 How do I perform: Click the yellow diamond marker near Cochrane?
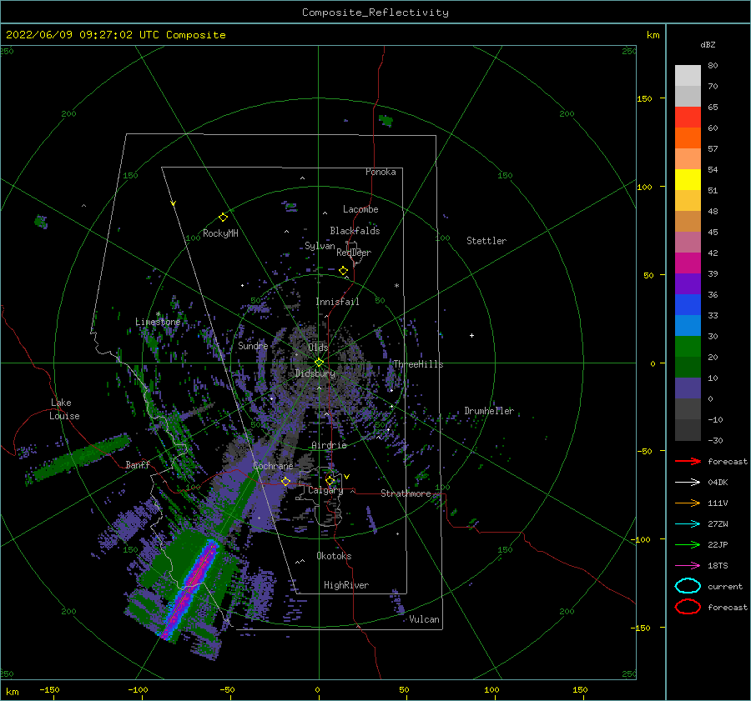(286, 481)
